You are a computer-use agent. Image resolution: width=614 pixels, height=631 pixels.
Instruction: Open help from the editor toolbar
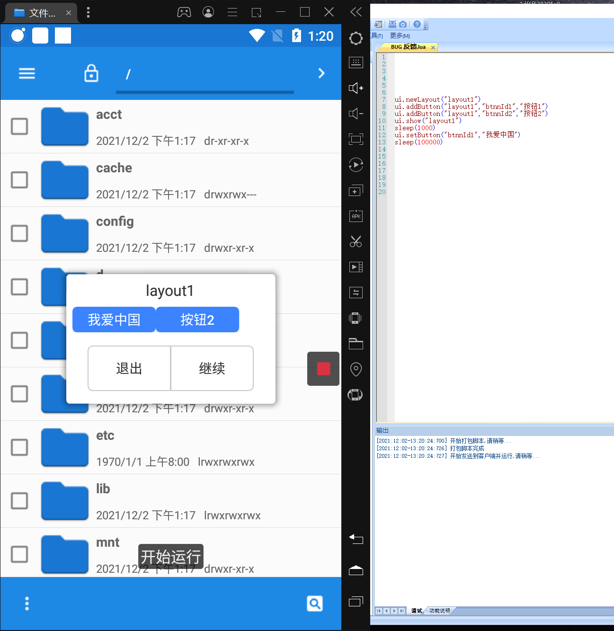[417, 24]
